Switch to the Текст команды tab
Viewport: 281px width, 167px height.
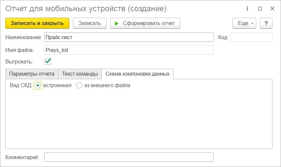[x=80, y=74]
